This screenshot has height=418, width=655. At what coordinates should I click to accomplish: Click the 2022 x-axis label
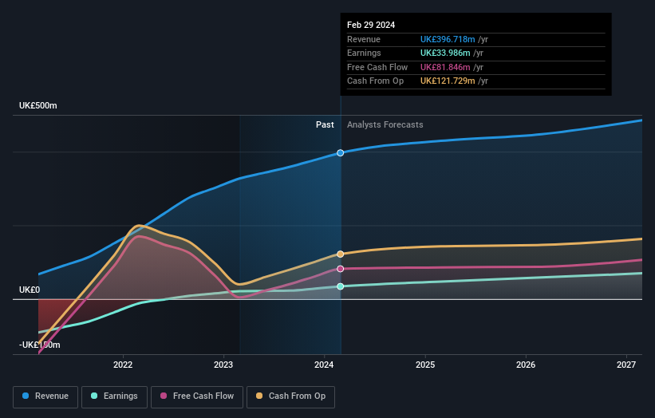(123, 365)
